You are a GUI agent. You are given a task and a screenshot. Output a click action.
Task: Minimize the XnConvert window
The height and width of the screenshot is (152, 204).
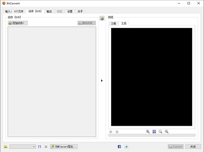pos(179,3)
